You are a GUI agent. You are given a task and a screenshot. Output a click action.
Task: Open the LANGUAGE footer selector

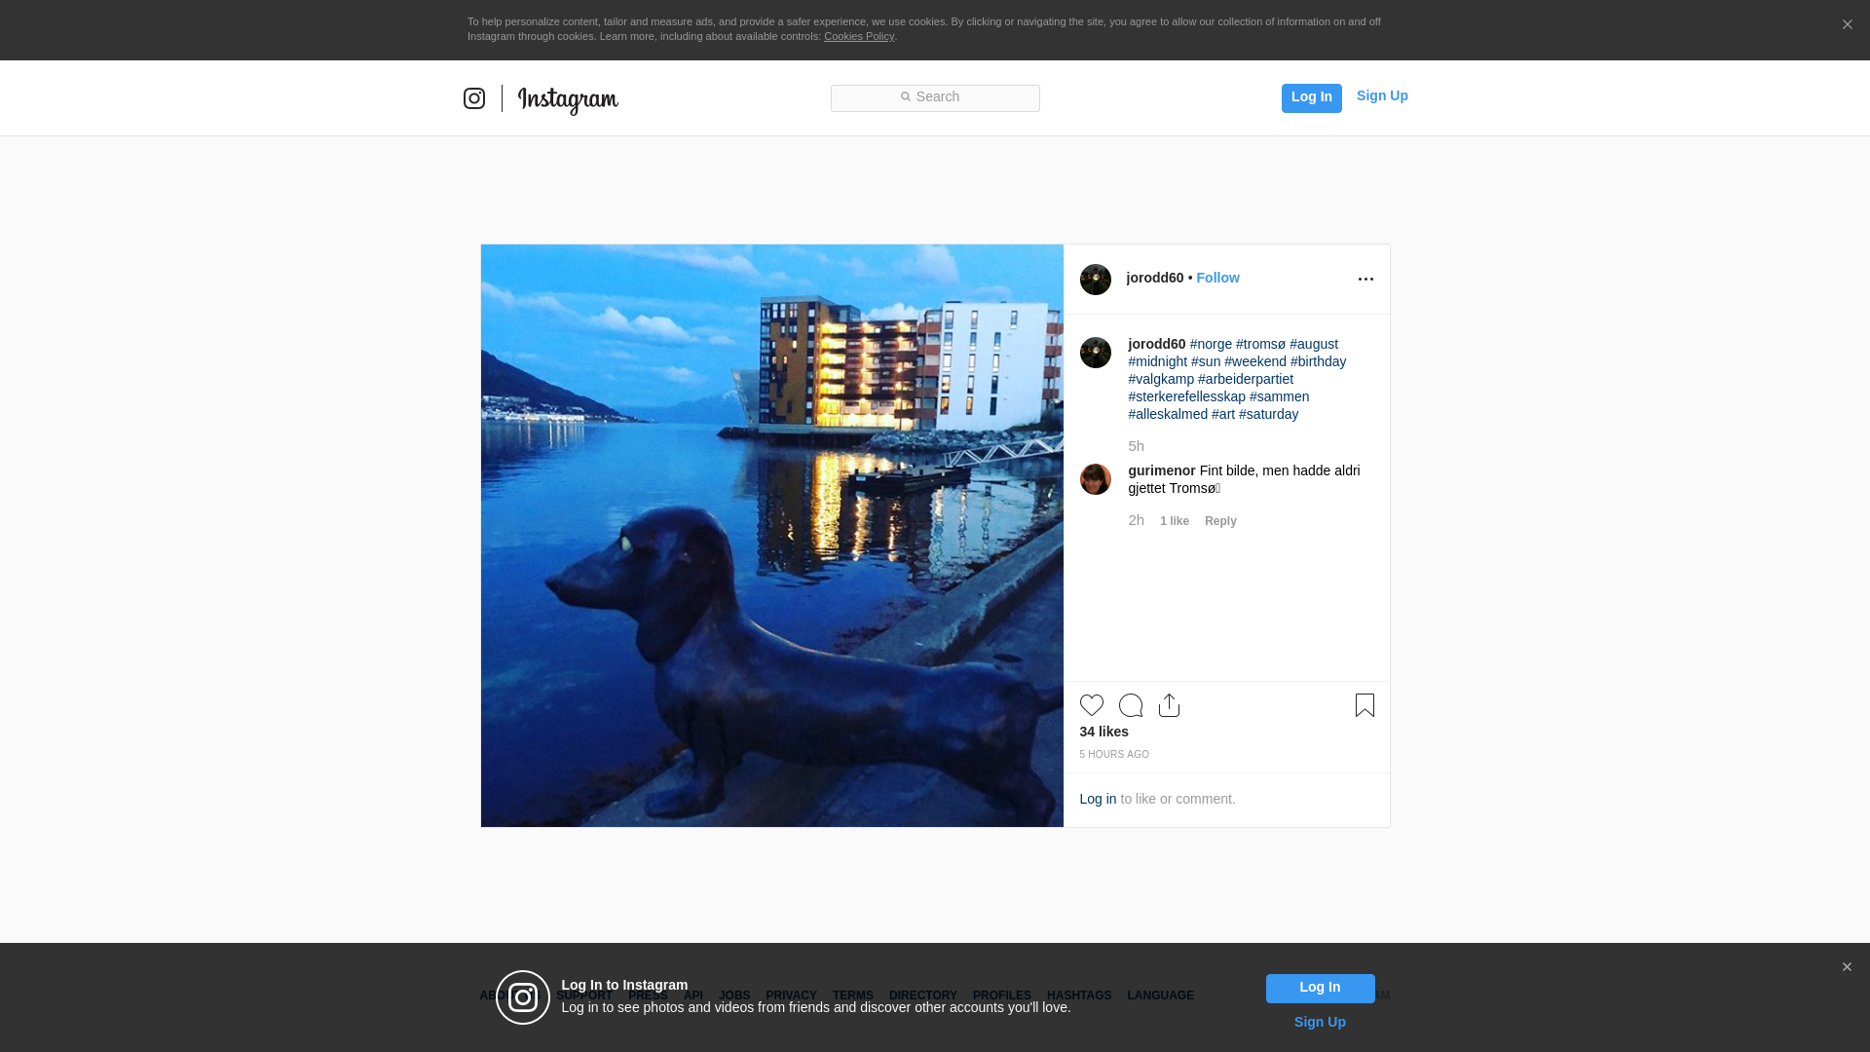coord(1160,996)
